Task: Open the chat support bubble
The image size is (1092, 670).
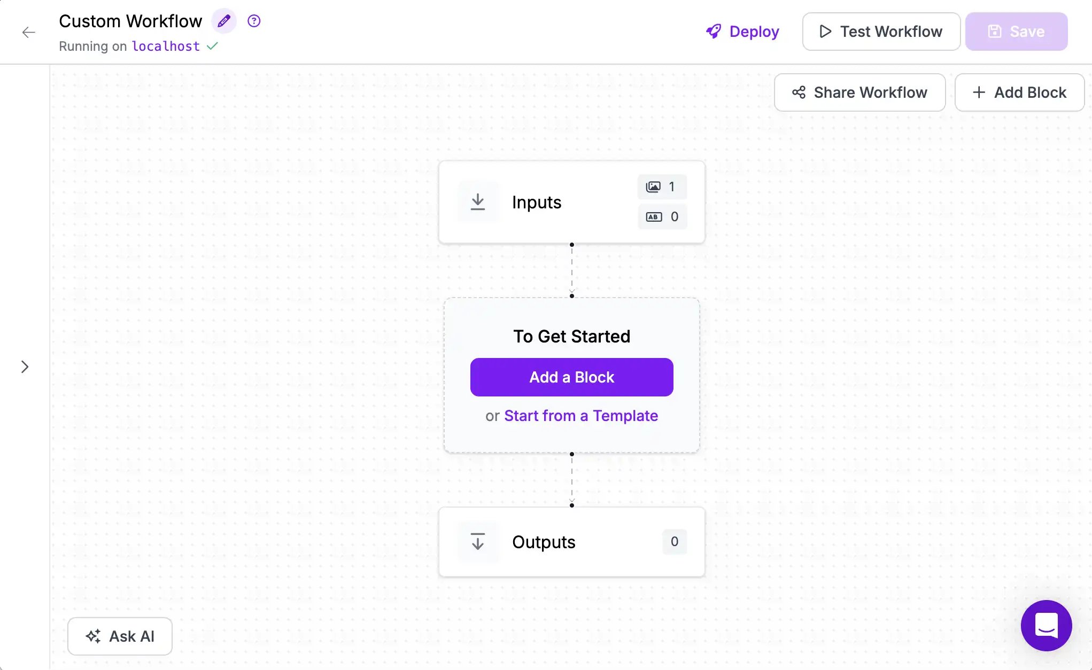Action: [1046, 625]
